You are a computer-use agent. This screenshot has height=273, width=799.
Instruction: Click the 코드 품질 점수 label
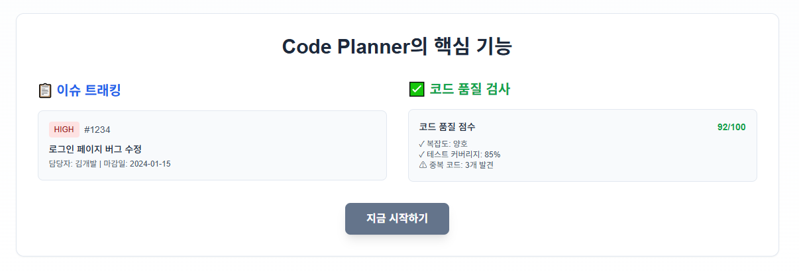coord(447,127)
